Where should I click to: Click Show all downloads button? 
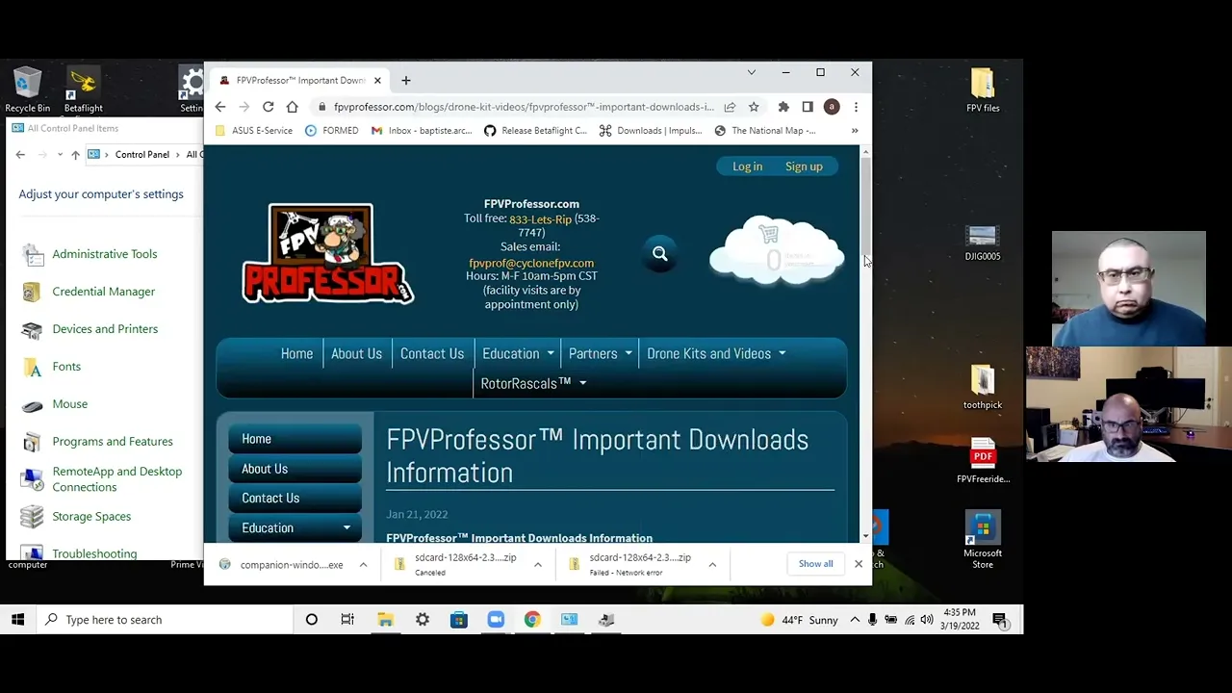coord(815,564)
